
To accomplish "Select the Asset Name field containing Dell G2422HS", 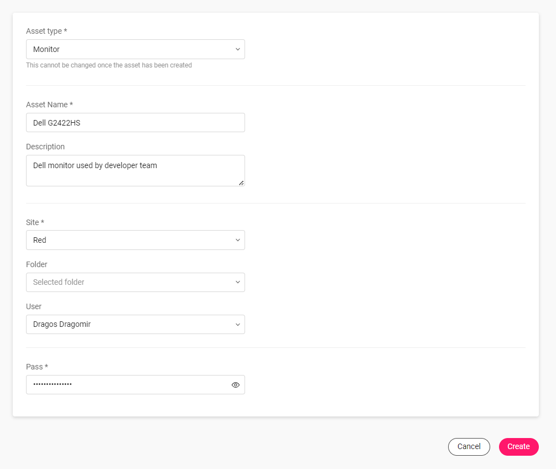I will coord(136,122).
